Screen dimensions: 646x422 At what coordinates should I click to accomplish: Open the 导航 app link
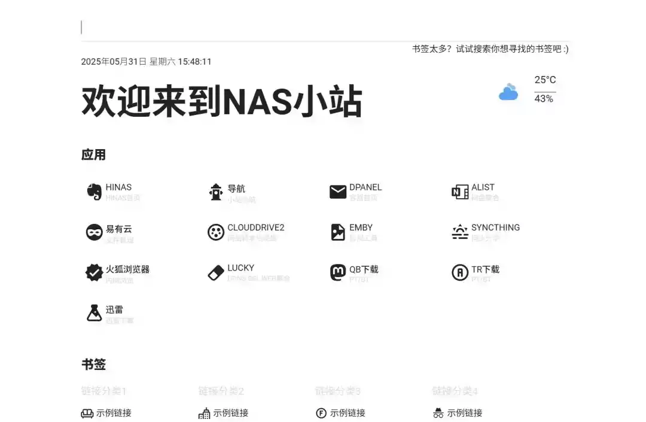(236, 189)
